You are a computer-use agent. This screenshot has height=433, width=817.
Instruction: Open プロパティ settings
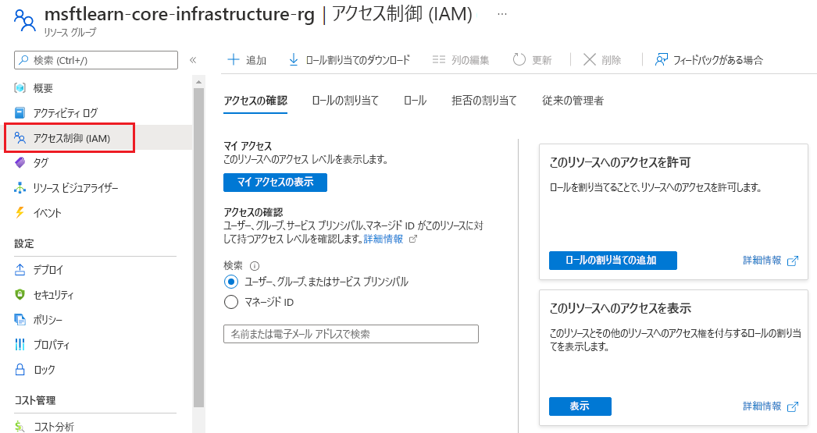pos(51,344)
